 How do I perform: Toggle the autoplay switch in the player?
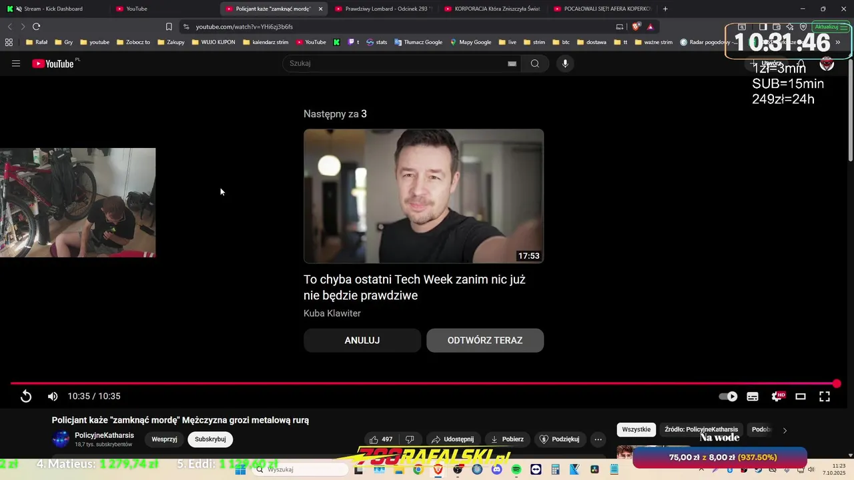point(728,396)
